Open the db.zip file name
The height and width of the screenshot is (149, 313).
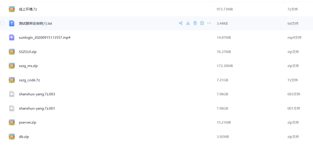point(24,137)
